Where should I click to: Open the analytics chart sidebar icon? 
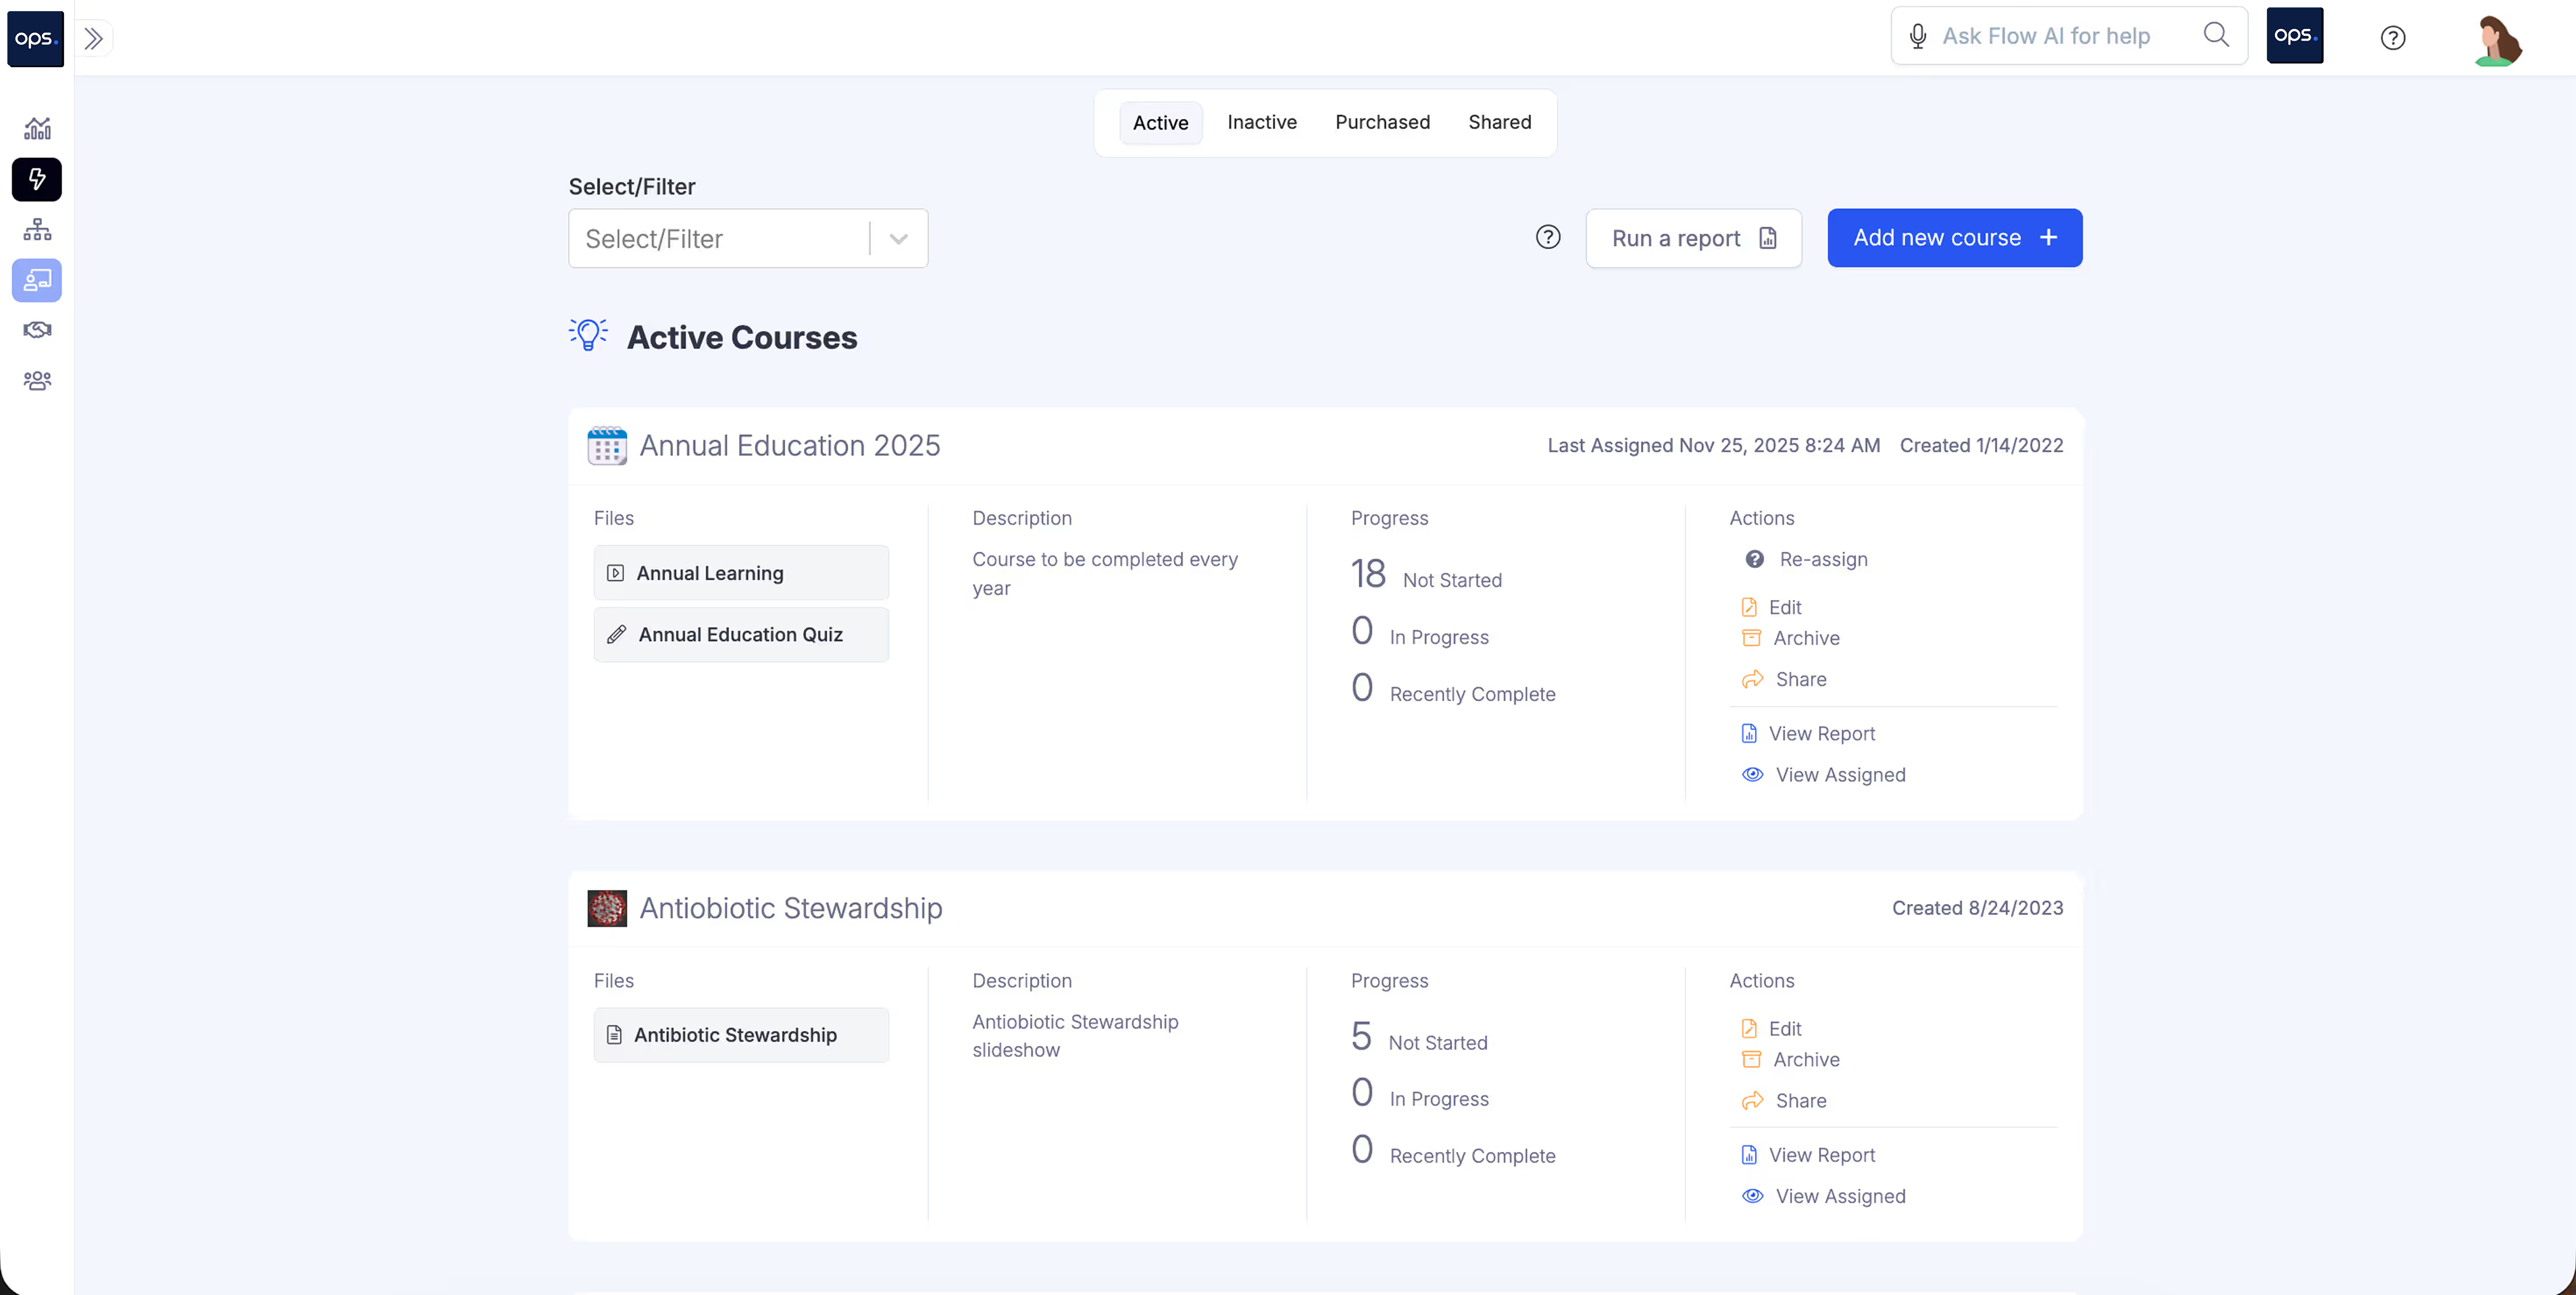[37, 128]
